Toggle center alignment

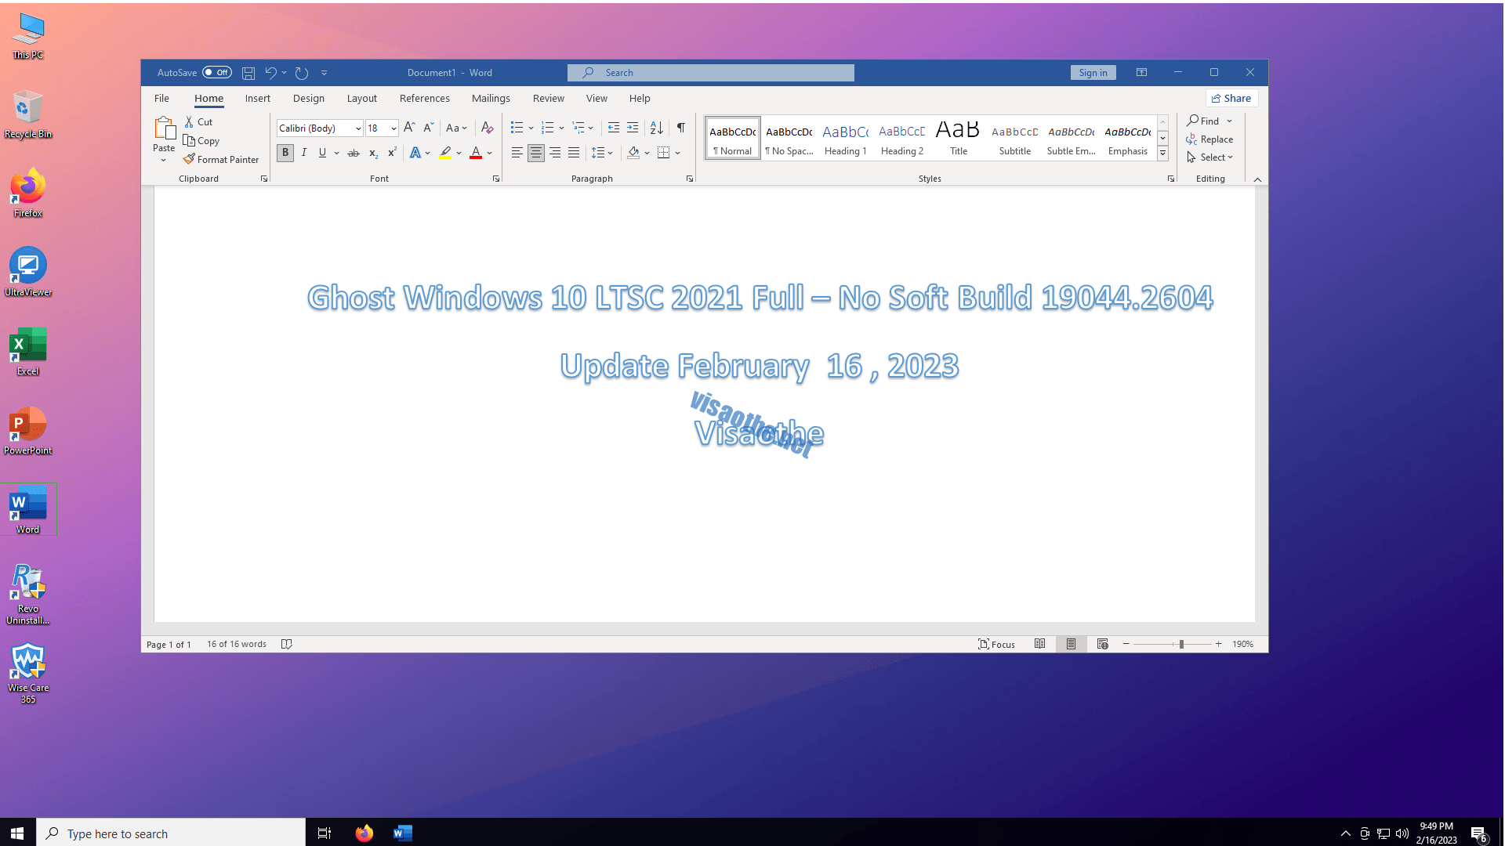click(x=536, y=153)
